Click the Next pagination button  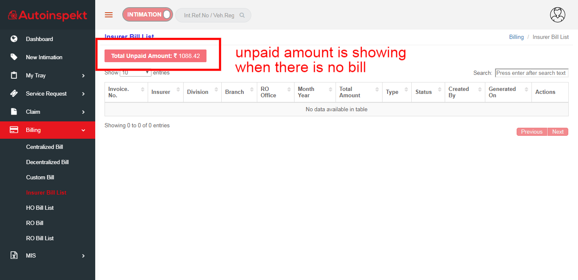point(557,132)
